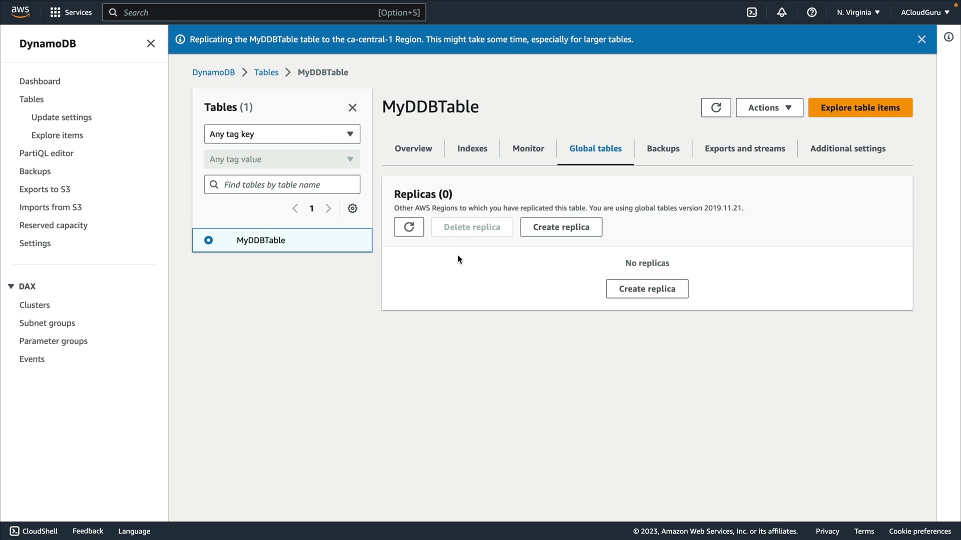
Task: Open the Services grid menu
Action: (71, 12)
